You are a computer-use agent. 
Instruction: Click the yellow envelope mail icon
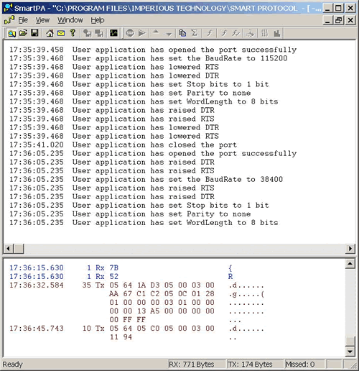click(x=61, y=33)
